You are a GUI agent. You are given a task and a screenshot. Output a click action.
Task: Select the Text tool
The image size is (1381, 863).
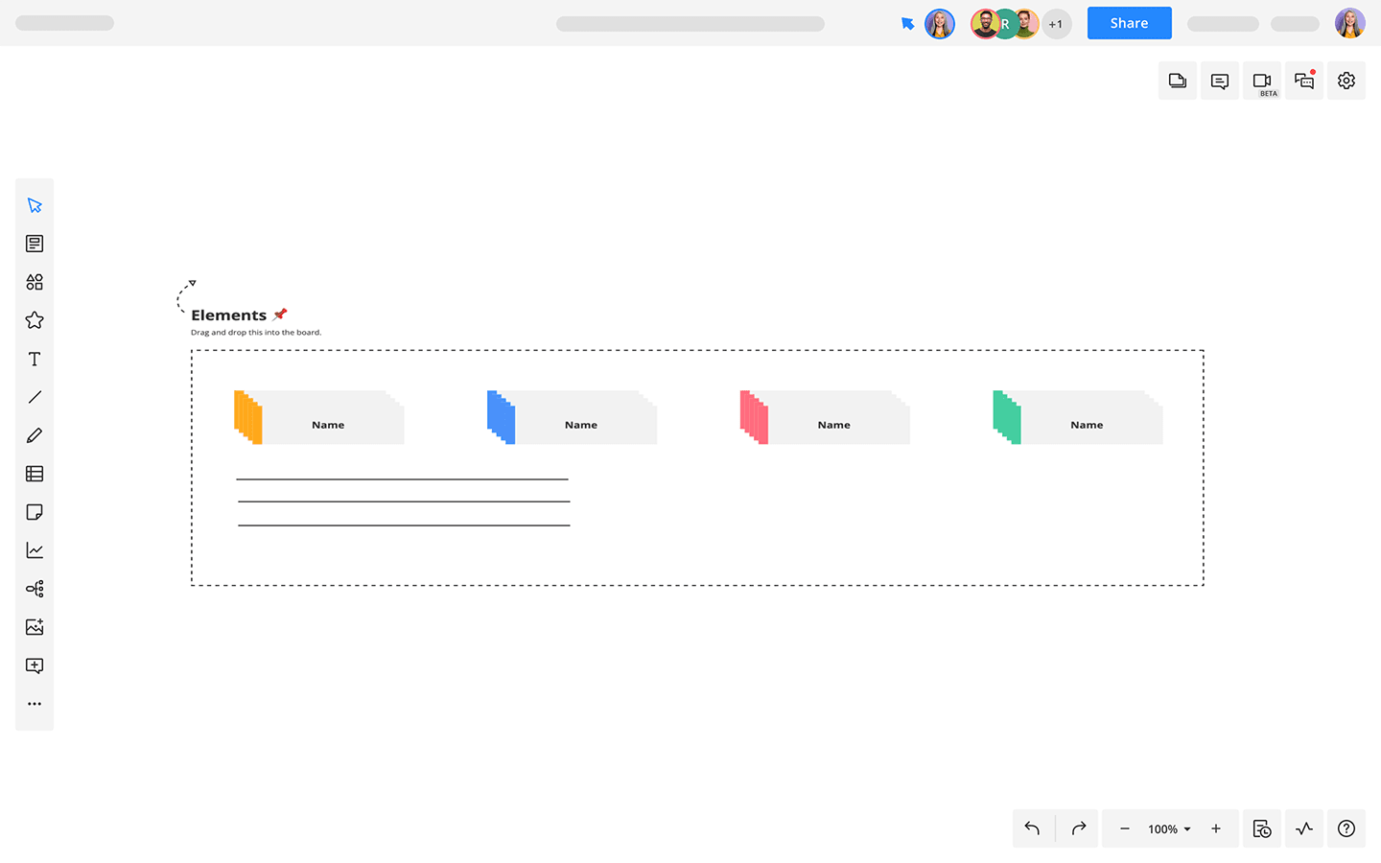(35, 359)
